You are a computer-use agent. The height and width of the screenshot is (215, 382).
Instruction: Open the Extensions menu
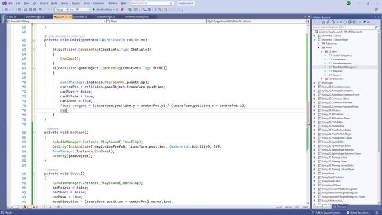click(98, 4)
